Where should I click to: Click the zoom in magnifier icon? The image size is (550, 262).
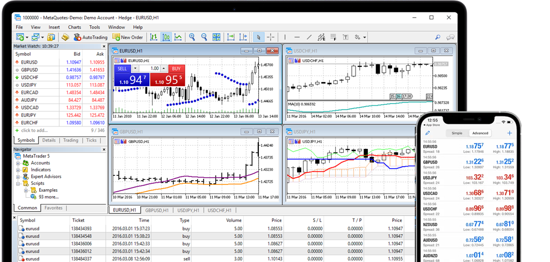(x=192, y=37)
